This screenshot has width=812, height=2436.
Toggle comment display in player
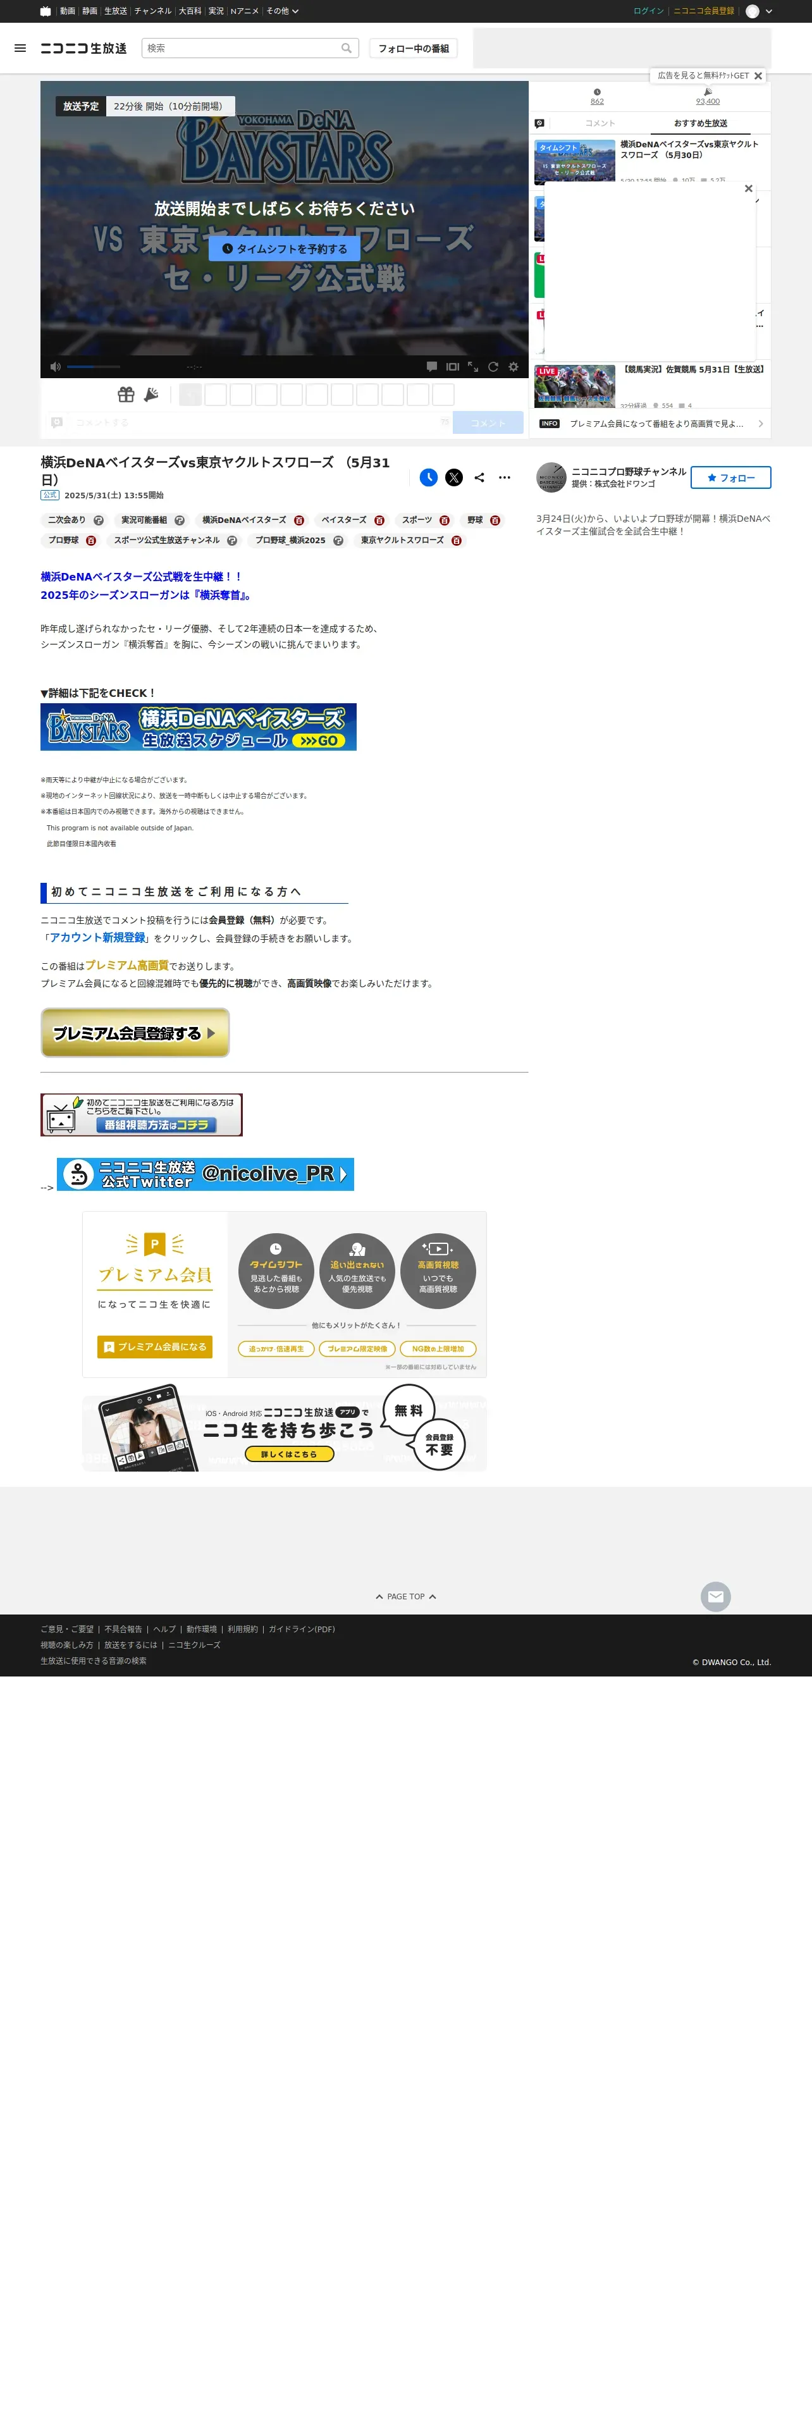coord(431,367)
